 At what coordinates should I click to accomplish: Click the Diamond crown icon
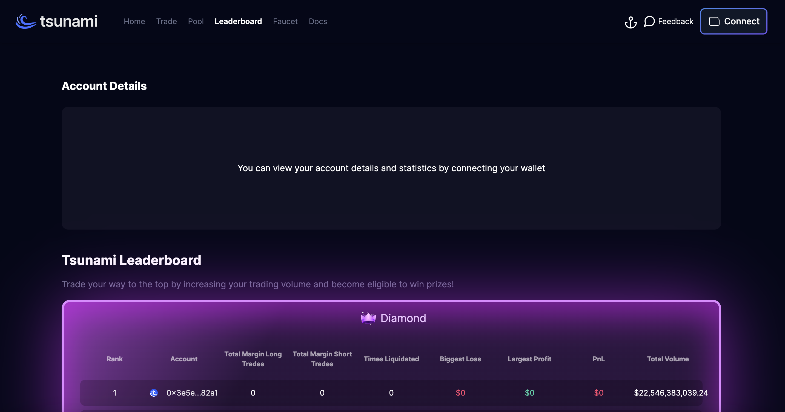pos(368,318)
